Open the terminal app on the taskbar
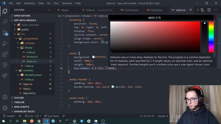This screenshot has width=221, height=124. tap(67, 121)
